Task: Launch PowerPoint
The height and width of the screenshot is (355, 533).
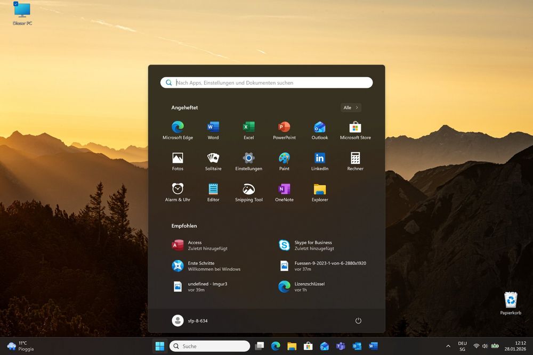Action: pyautogui.click(x=284, y=127)
